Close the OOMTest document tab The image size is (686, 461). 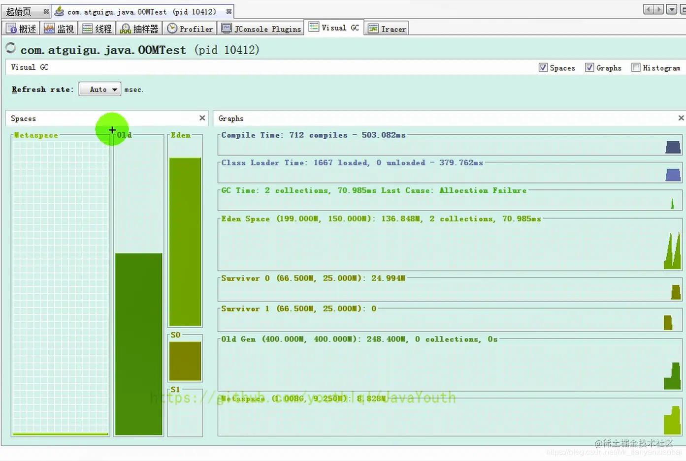pyautogui.click(x=229, y=11)
